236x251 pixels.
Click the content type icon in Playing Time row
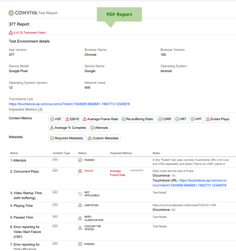point(55,205)
